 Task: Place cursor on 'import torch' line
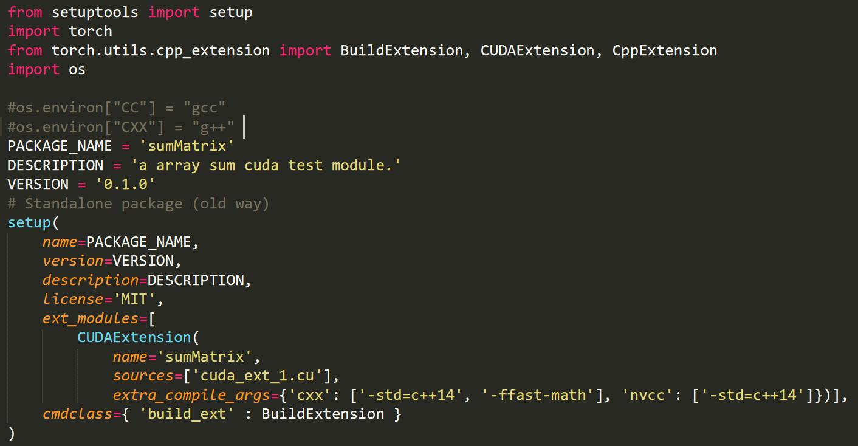pyautogui.click(x=60, y=31)
